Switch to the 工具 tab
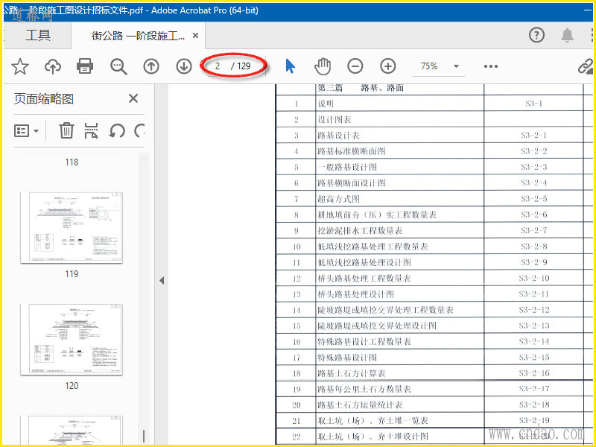The height and width of the screenshot is (447, 596). 38,35
